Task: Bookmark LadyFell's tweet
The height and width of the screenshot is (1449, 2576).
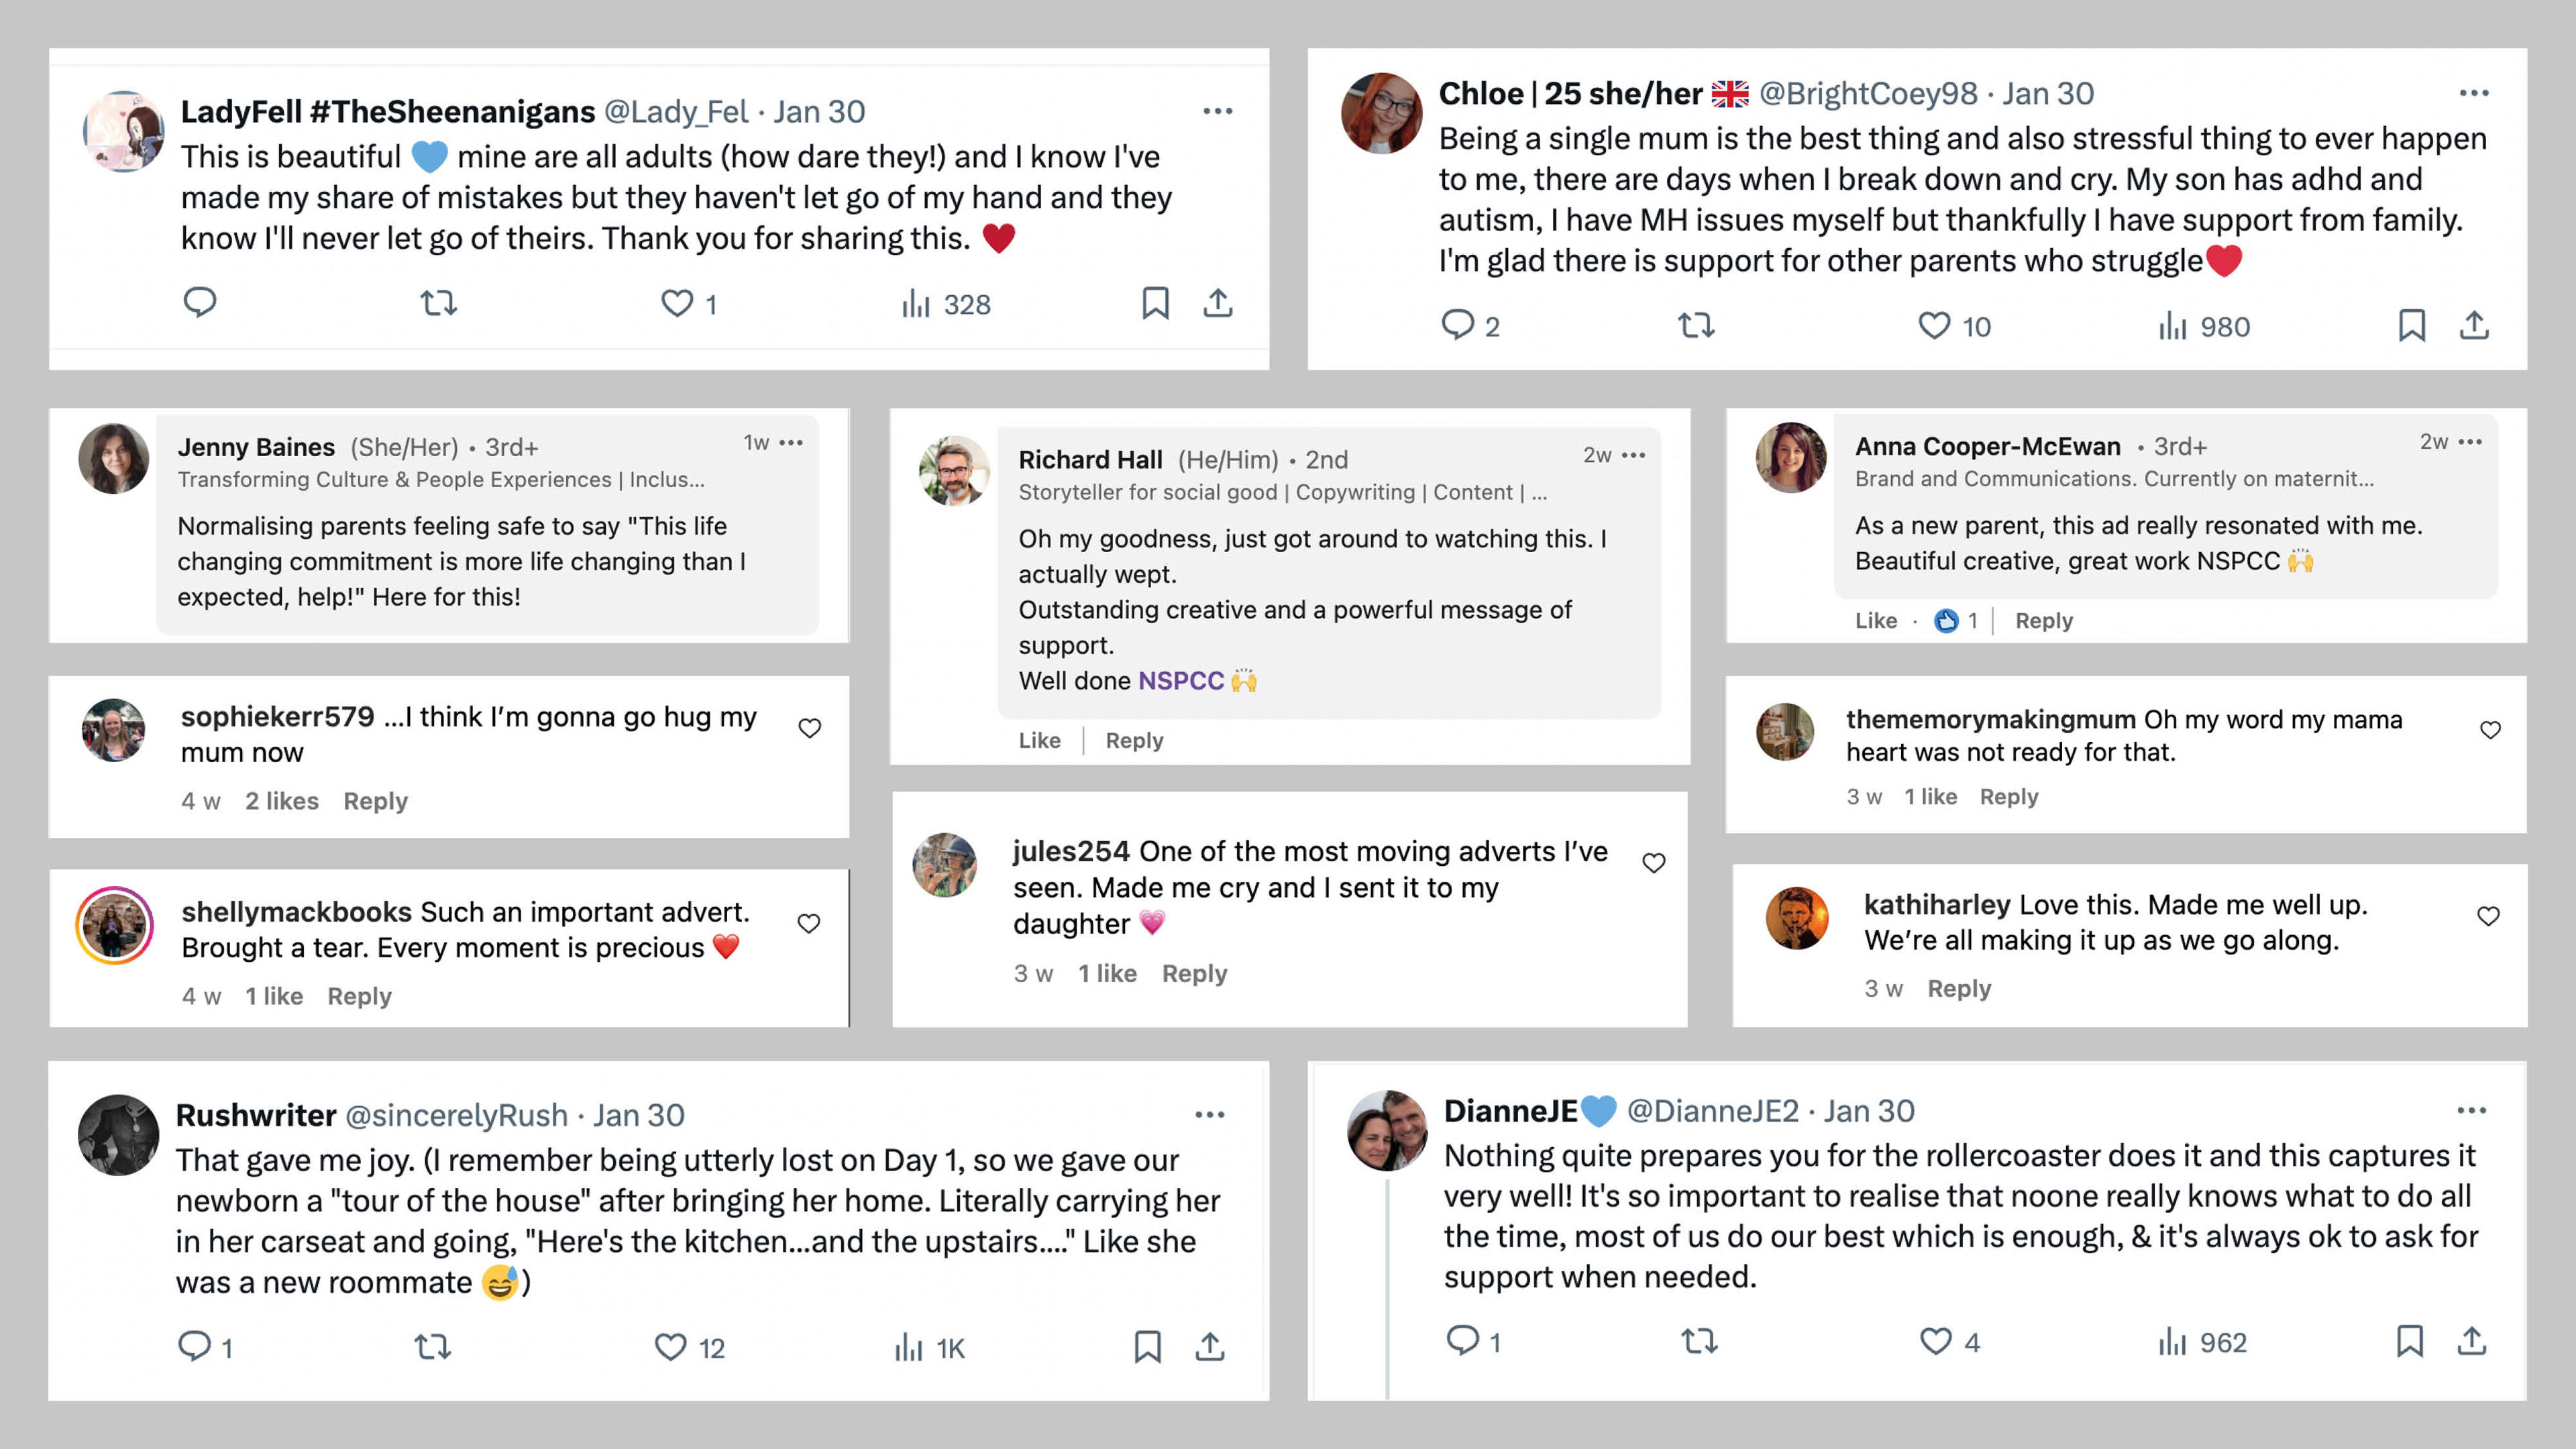Action: [1155, 303]
